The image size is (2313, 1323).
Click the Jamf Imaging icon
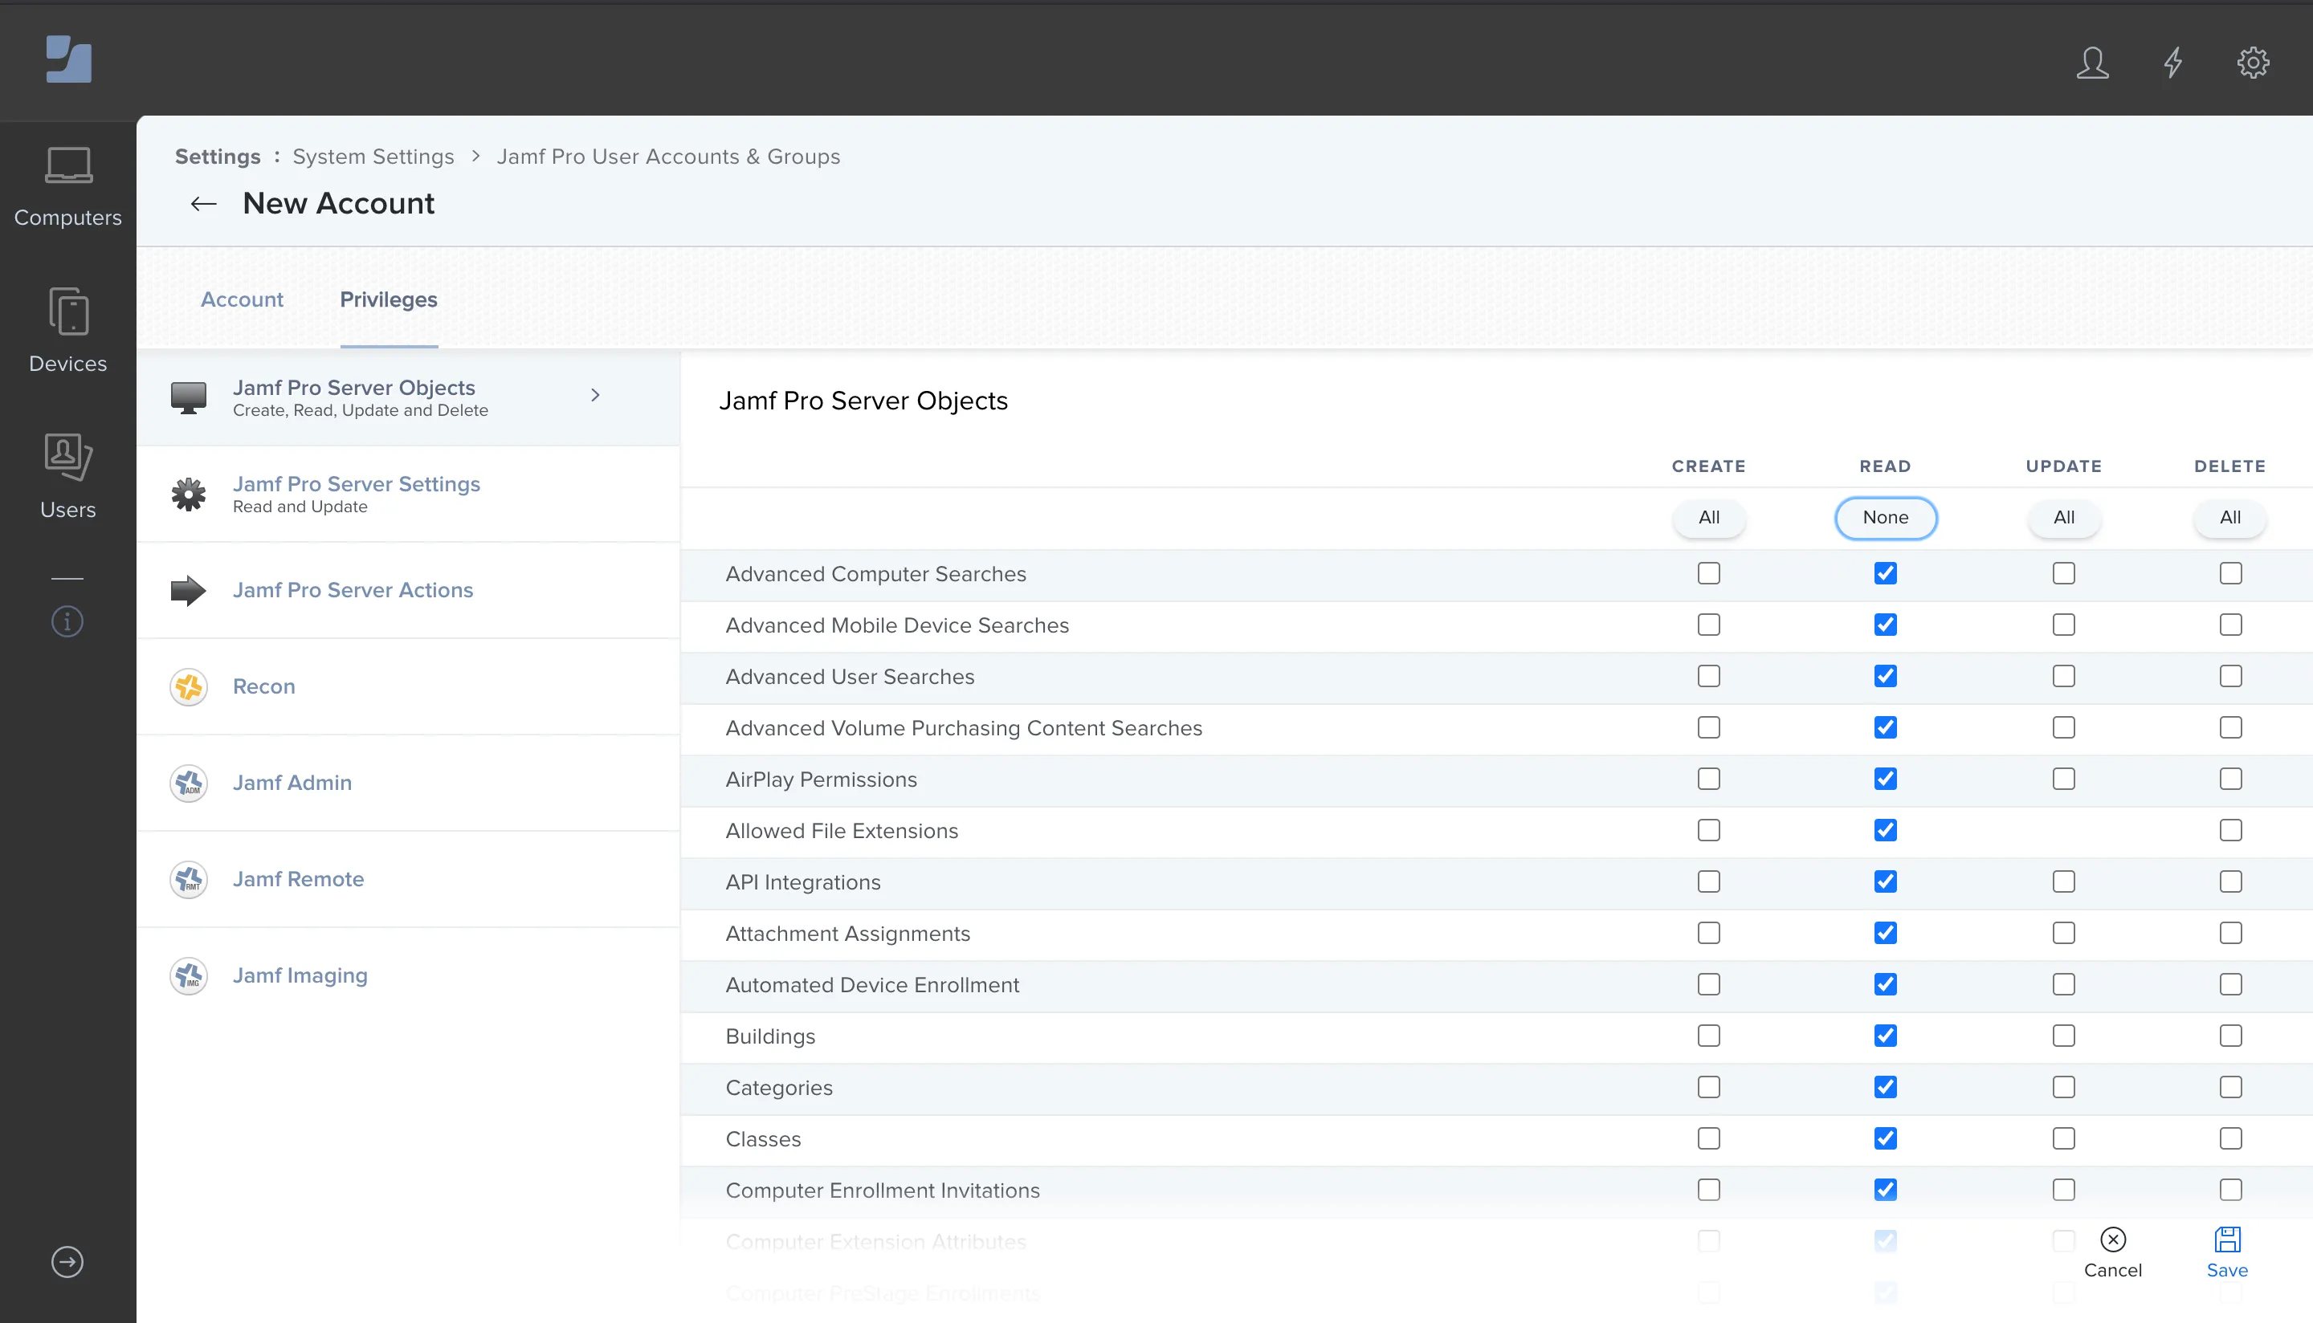189,975
